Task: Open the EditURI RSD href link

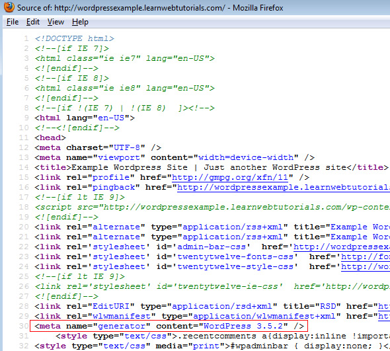Action: (x=384, y=306)
